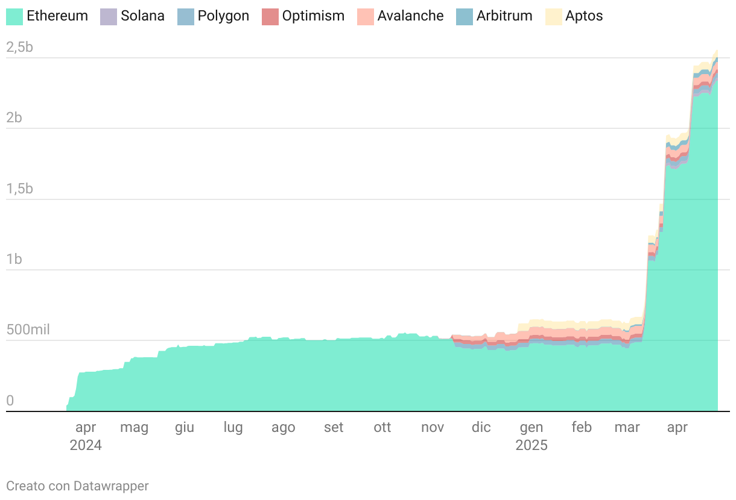Viewport: 736px width, 500px height.
Task: Click the Avalanche legend text label
Action: click(x=410, y=16)
